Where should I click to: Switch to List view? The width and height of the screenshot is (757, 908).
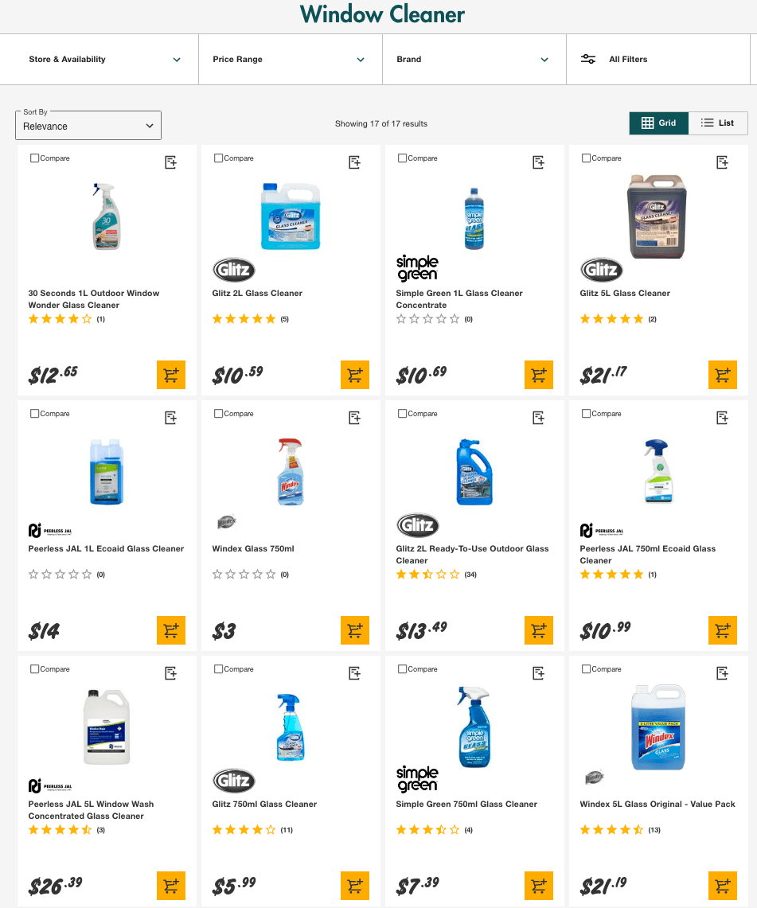[717, 123]
